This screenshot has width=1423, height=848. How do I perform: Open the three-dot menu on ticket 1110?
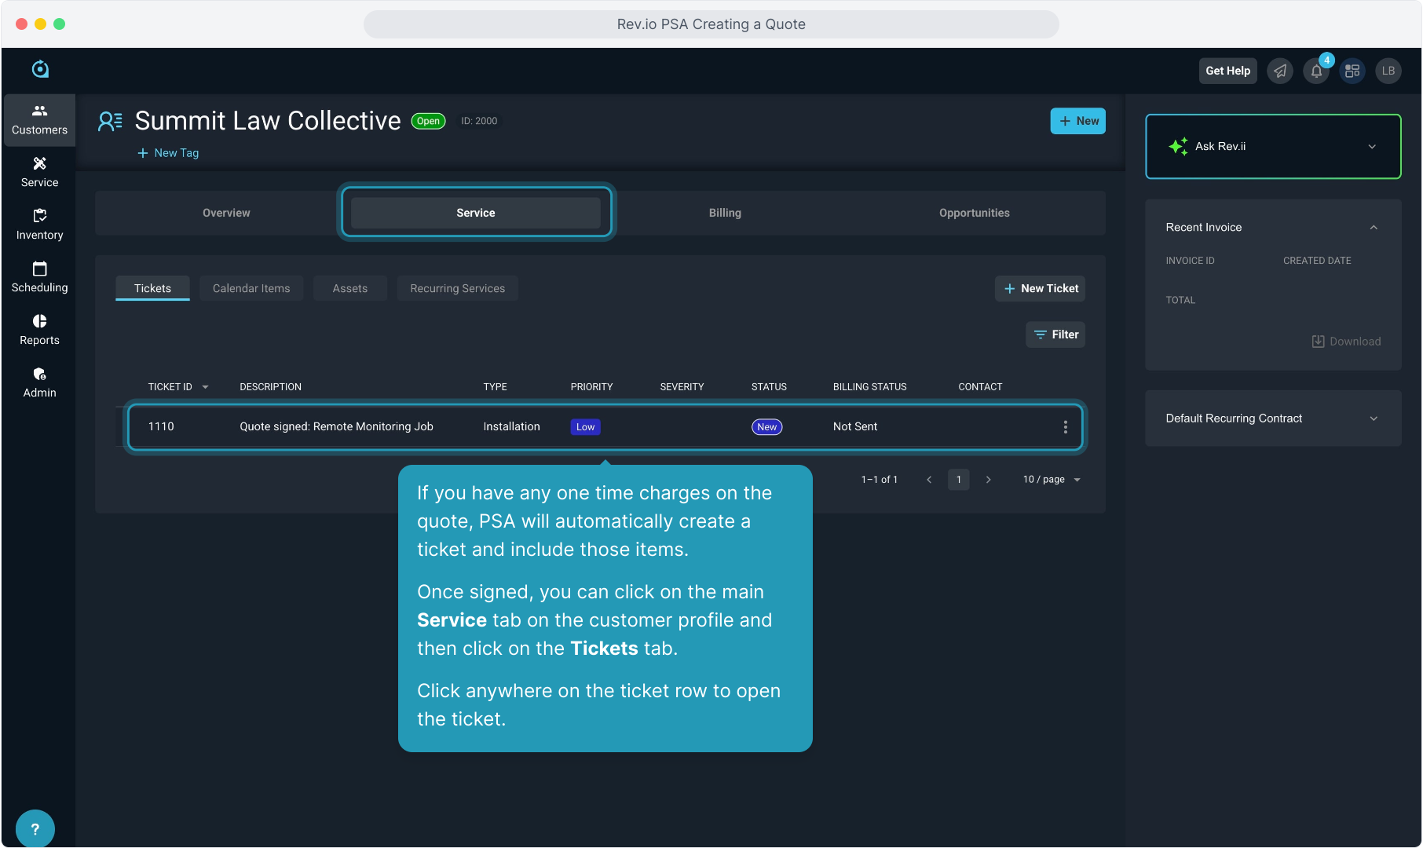click(1065, 427)
